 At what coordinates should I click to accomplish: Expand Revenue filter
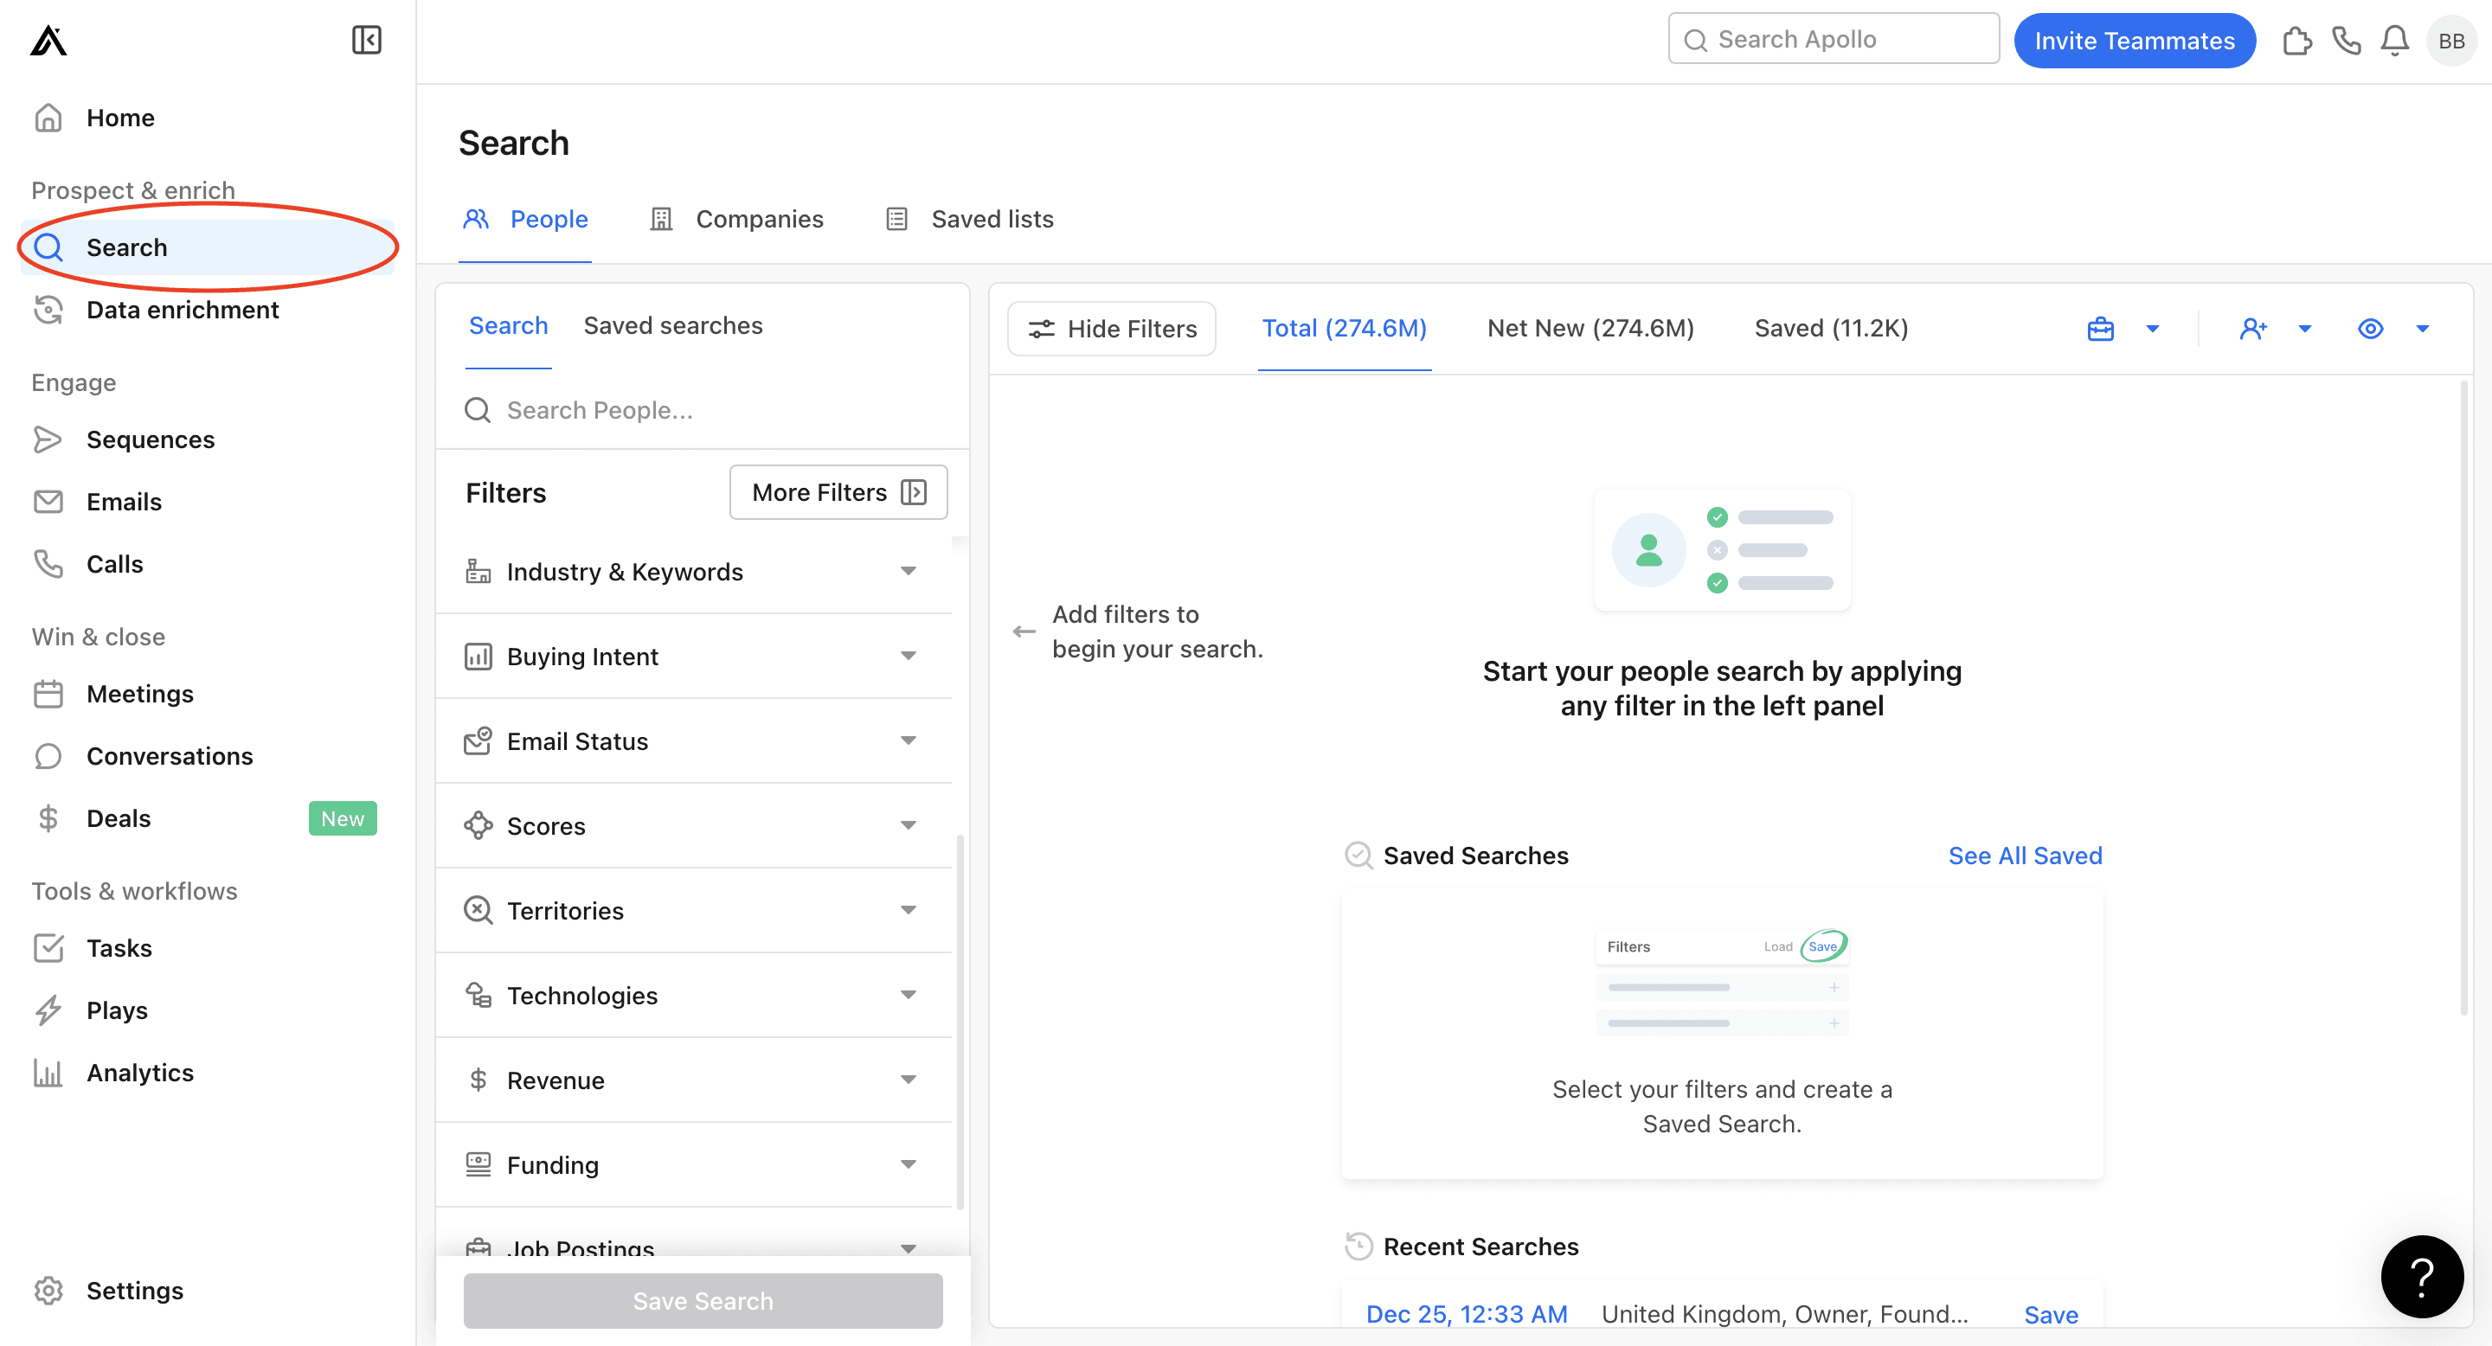point(694,1080)
